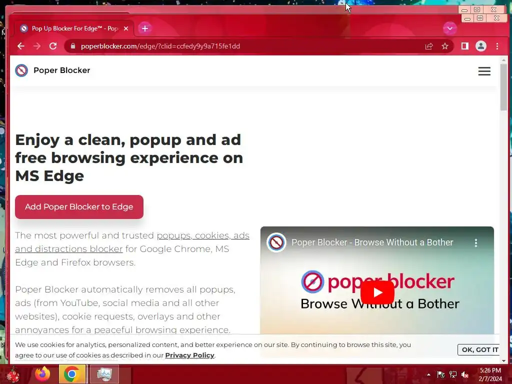Click the padlock site info icon
Image resolution: width=512 pixels, height=384 pixels.
click(73, 46)
